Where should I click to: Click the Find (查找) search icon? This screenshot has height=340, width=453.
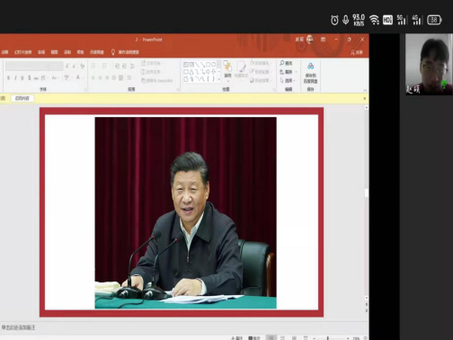[x=286, y=63]
